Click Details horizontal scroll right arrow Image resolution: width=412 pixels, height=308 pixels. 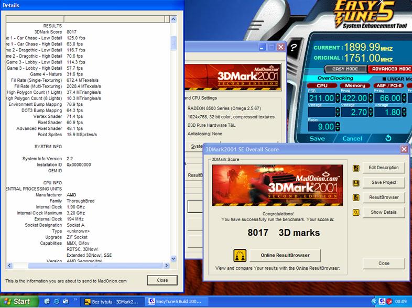(x=166, y=266)
